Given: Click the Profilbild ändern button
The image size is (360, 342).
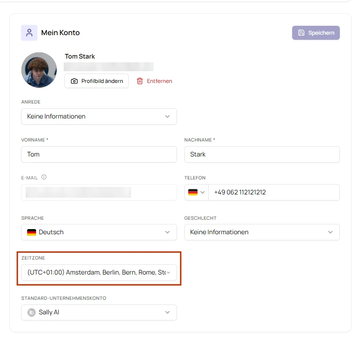Looking at the screenshot, I should pos(96,81).
